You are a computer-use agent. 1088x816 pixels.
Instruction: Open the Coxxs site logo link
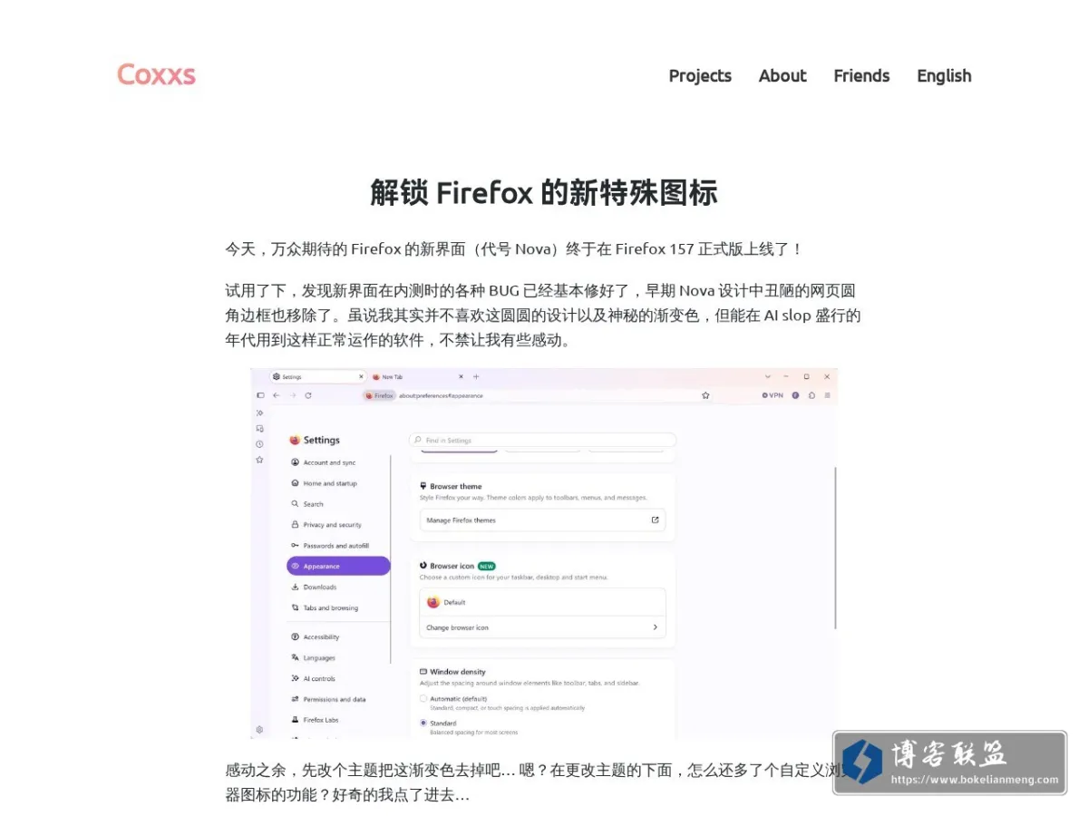coord(156,74)
